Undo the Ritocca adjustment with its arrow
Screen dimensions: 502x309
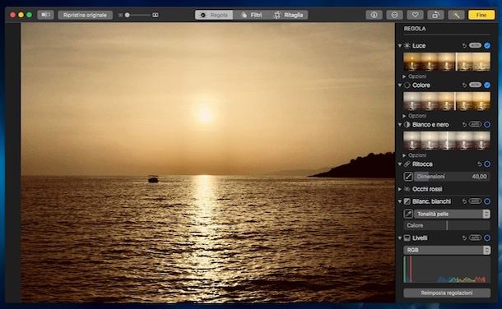479,164
